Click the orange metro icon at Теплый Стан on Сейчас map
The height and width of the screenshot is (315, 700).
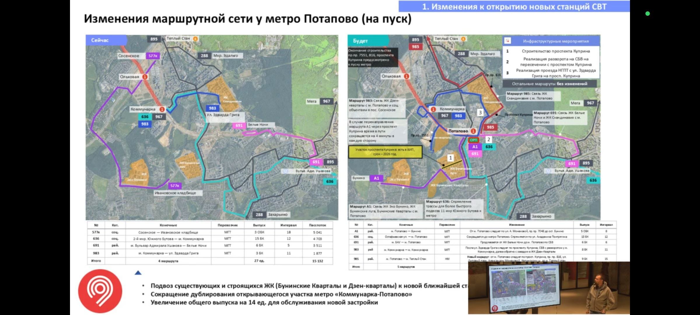coord(195,38)
